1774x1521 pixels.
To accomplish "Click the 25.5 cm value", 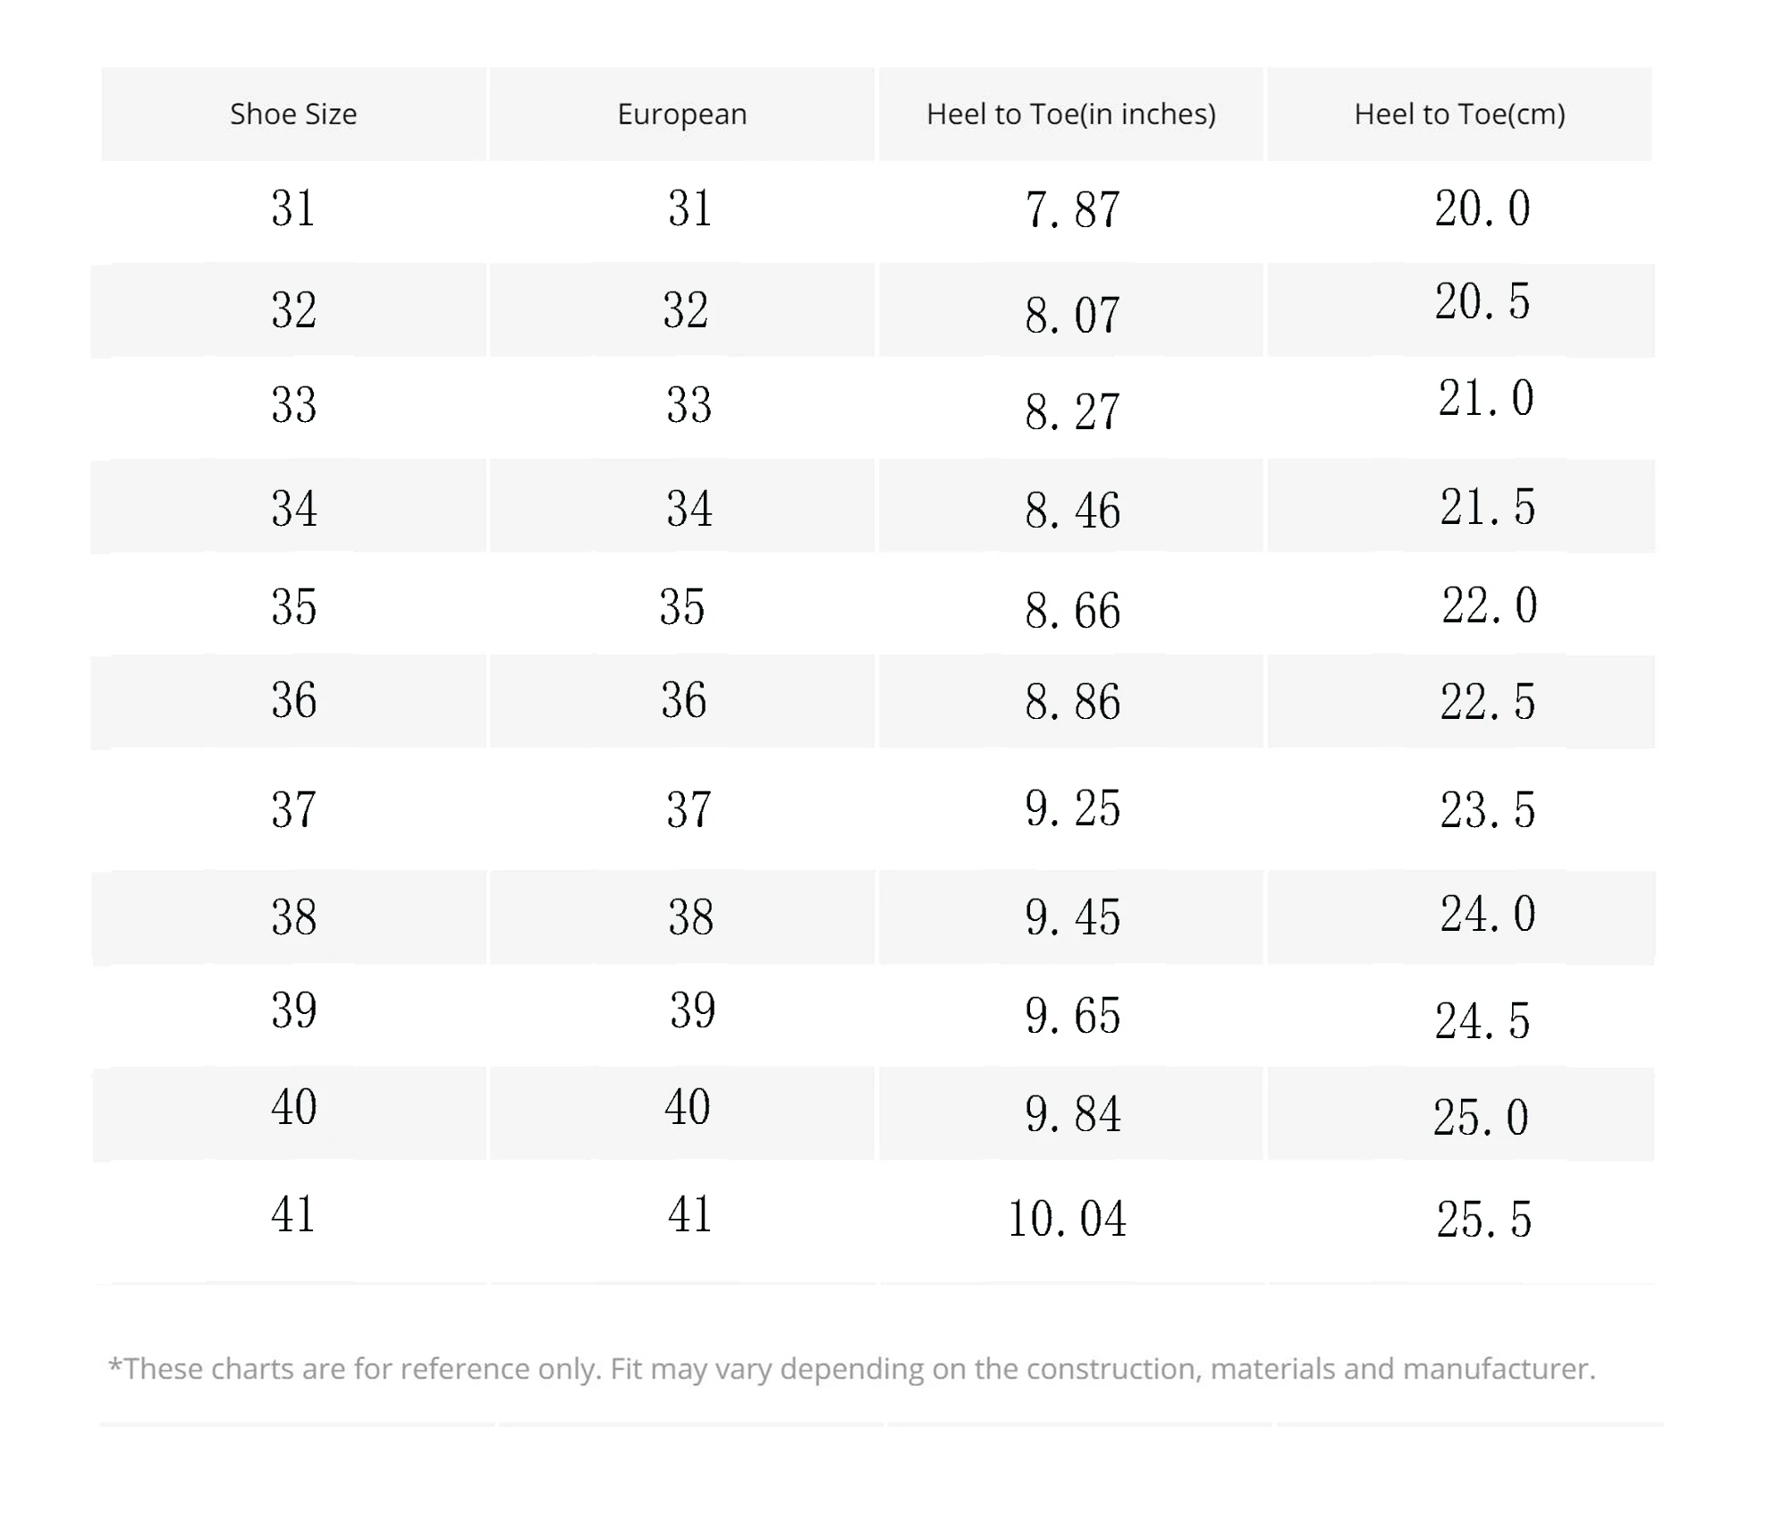I will click(1483, 1219).
